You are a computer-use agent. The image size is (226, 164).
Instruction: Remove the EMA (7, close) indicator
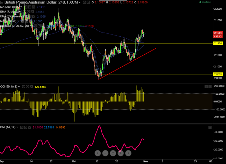32,12
